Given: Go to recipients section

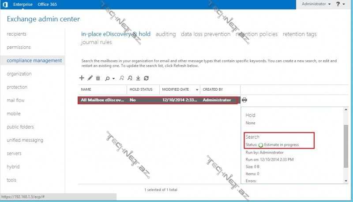Looking at the screenshot, I should (x=16, y=34).
